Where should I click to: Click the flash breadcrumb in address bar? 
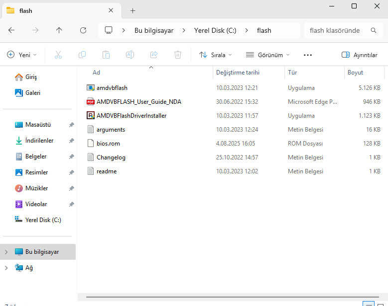click(264, 30)
